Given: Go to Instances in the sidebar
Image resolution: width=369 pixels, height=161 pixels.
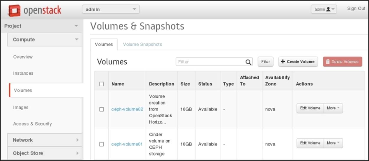Looking at the screenshot, I should (23, 73).
